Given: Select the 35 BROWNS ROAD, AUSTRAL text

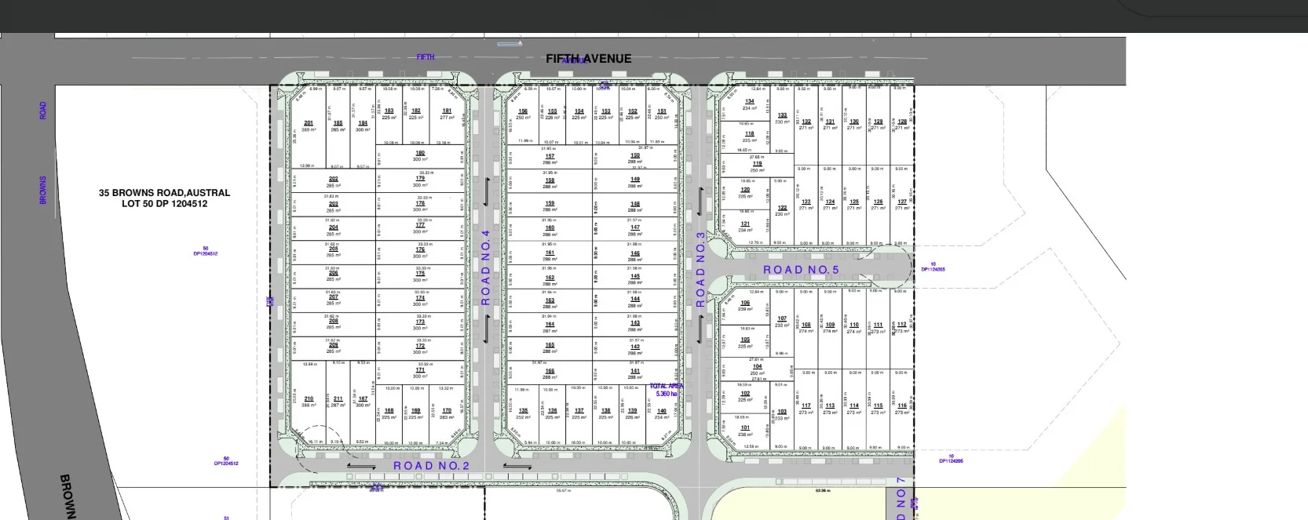Looking at the screenshot, I should point(164,193).
